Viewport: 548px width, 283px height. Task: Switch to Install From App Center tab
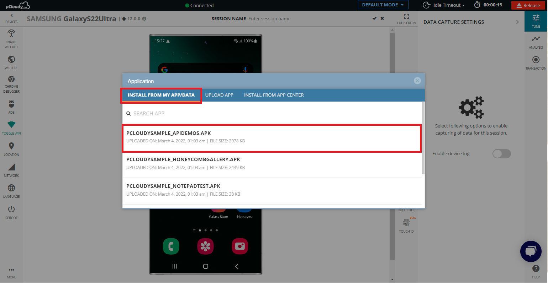tap(274, 95)
